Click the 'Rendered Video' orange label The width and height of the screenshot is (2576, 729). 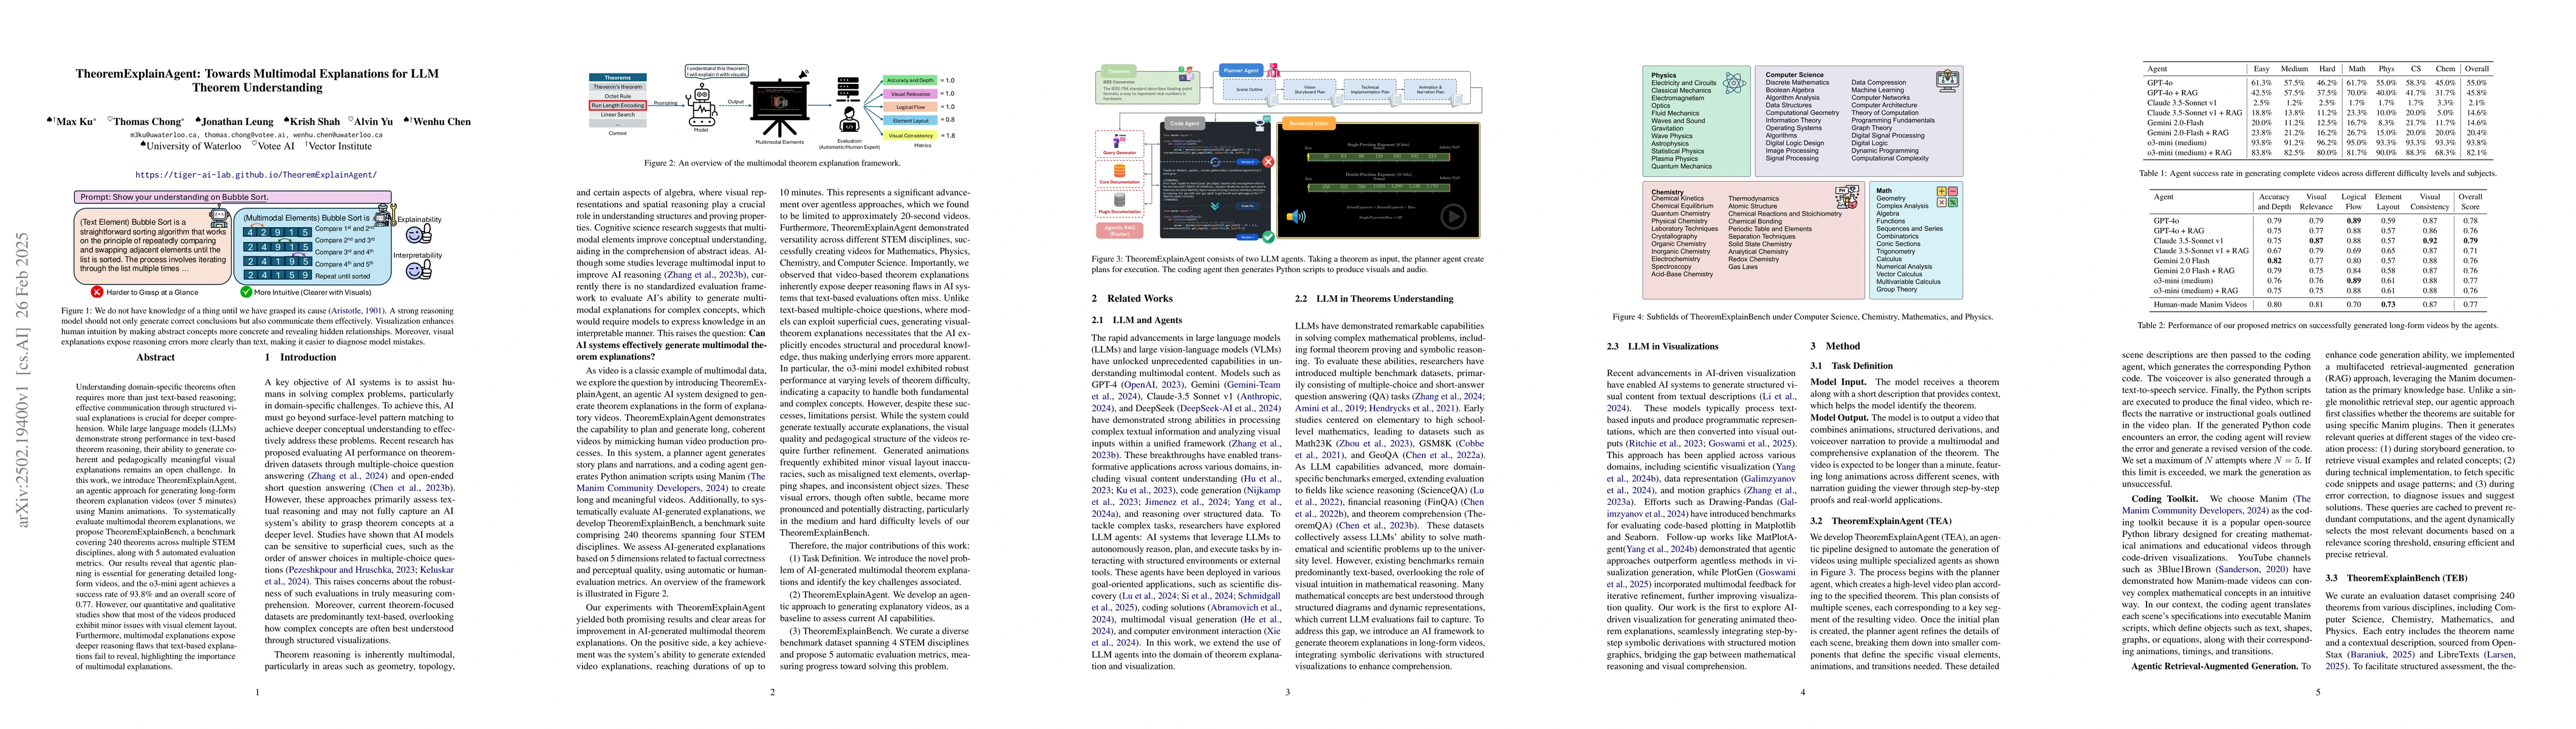point(1309,124)
